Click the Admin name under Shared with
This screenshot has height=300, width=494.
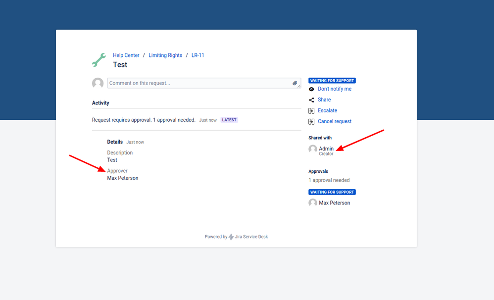326,149
